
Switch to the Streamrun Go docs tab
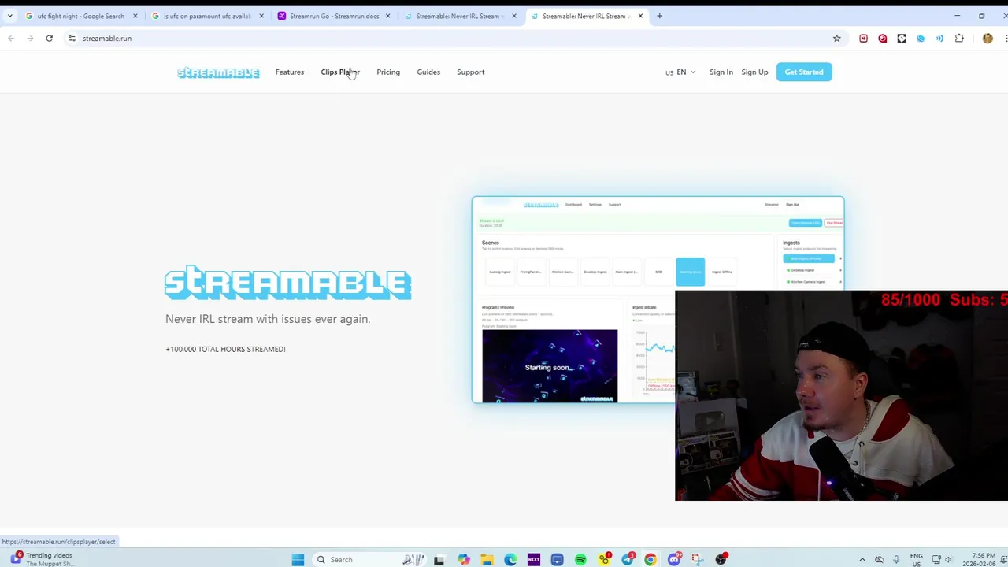click(x=333, y=16)
